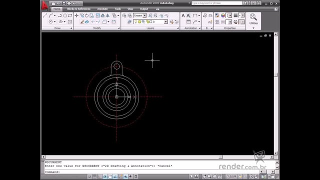Viewport: 320px width, 180px height.
Task: Select the Fillet tool
Action: pyautogui.click(x=104, y=21)
